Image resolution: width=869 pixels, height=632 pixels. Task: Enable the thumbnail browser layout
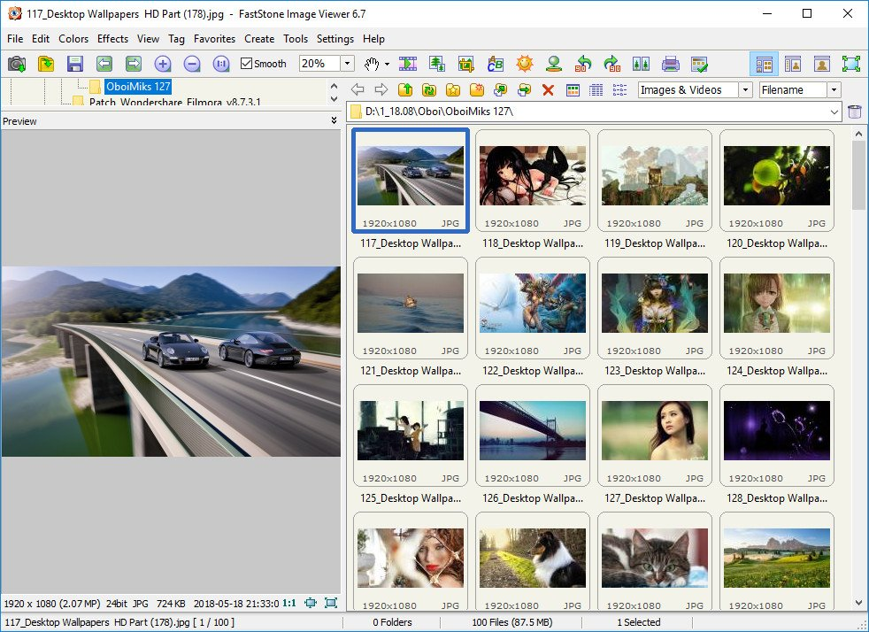(763, 64)
